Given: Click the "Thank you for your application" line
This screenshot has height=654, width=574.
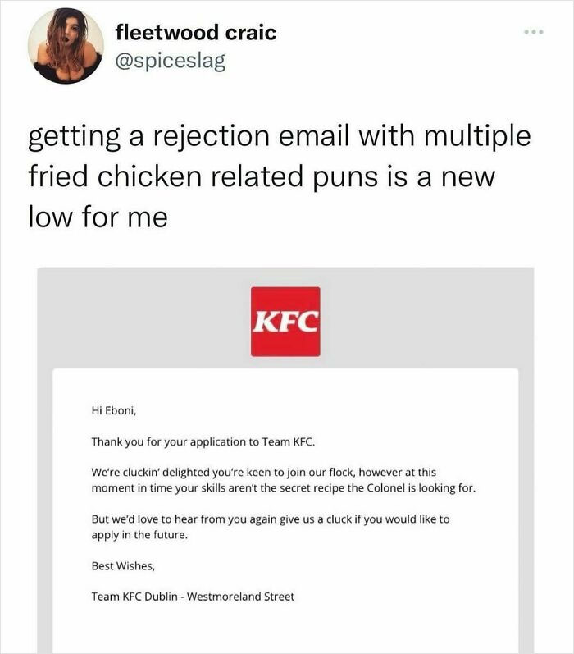Looking at the screenshot, I should [x=203, y=441].
